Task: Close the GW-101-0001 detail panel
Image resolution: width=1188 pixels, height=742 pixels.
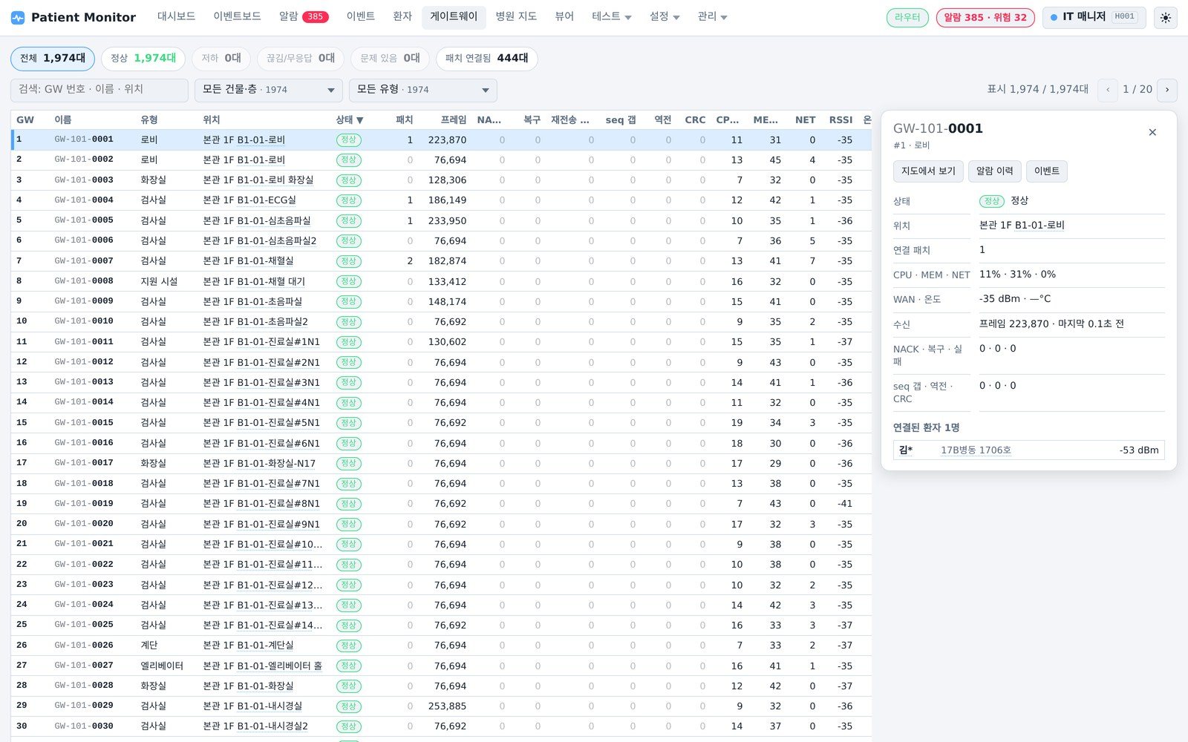Action: click(x=1152, y=132)
